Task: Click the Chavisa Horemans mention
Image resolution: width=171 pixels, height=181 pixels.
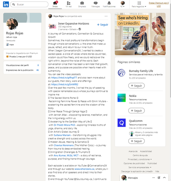Action: coord(64,145)
